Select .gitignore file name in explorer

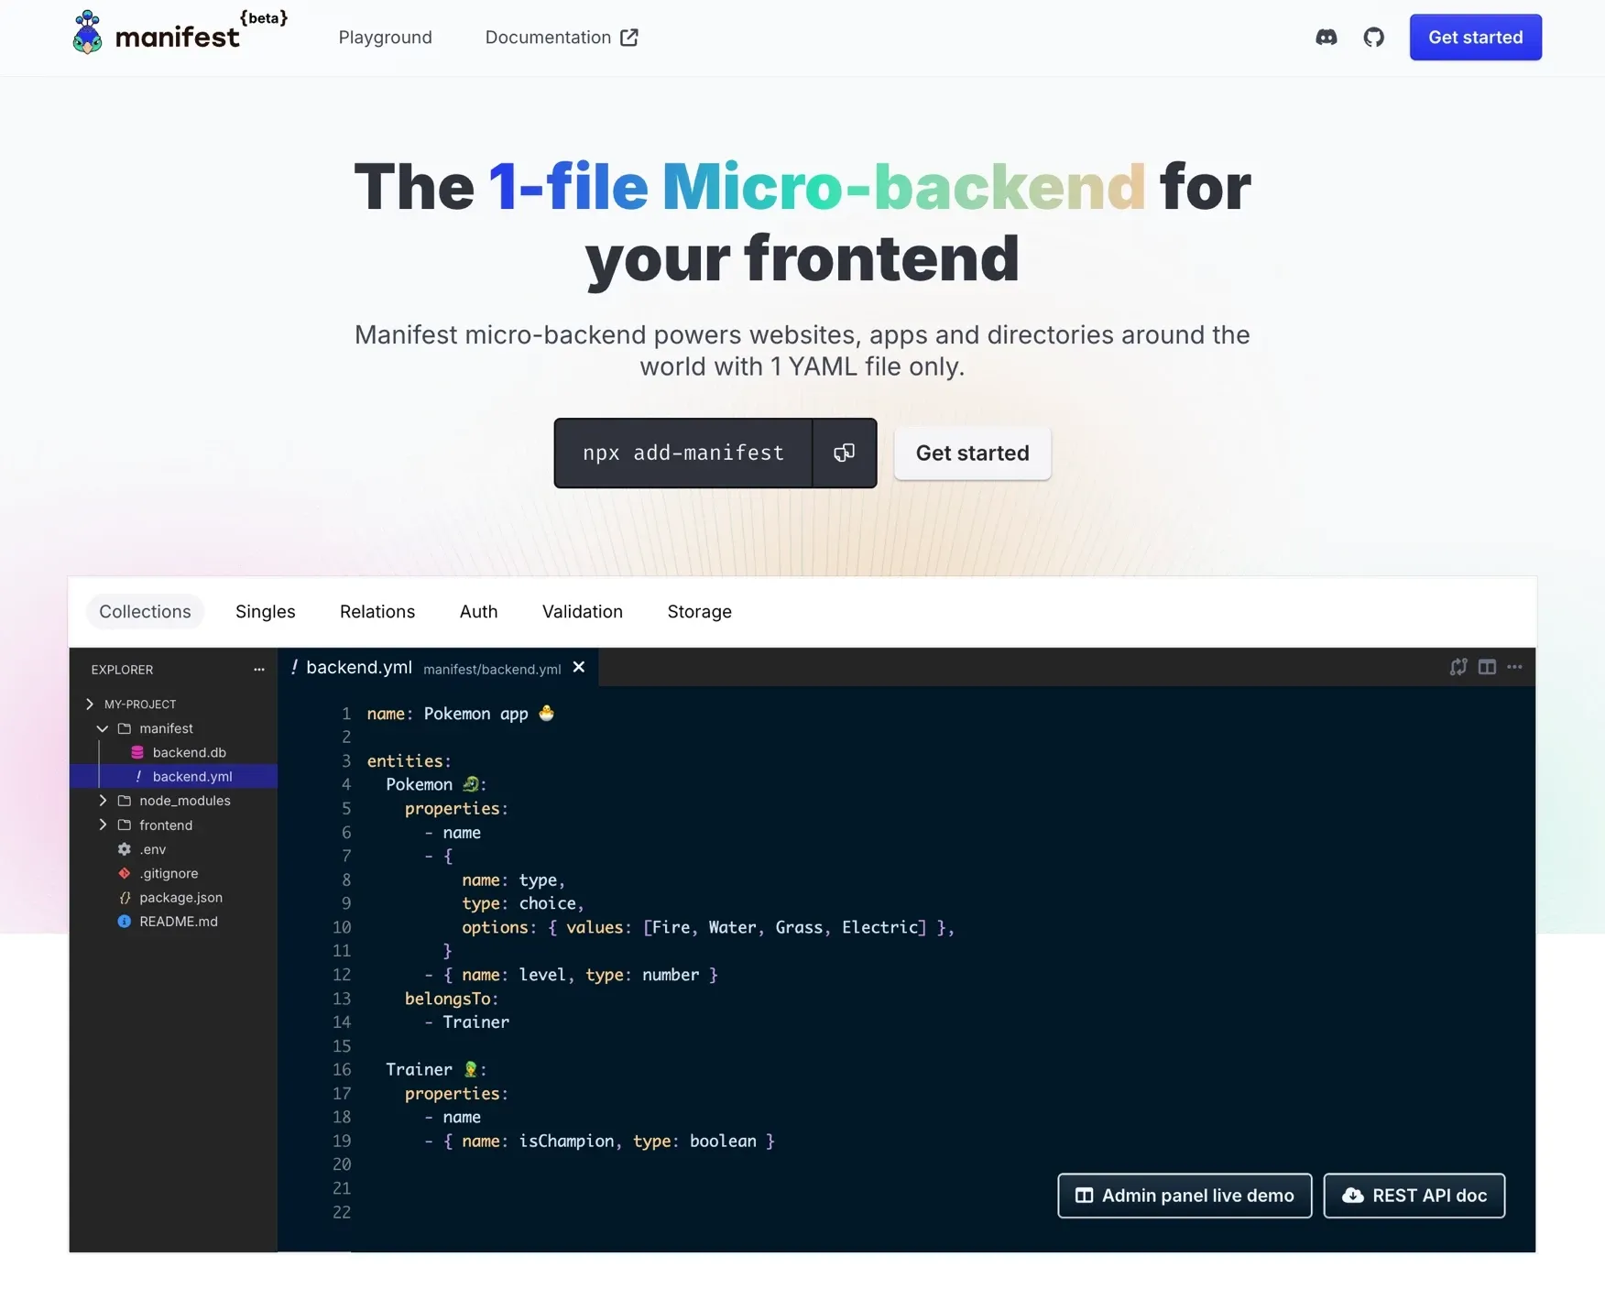coord(169,873)
